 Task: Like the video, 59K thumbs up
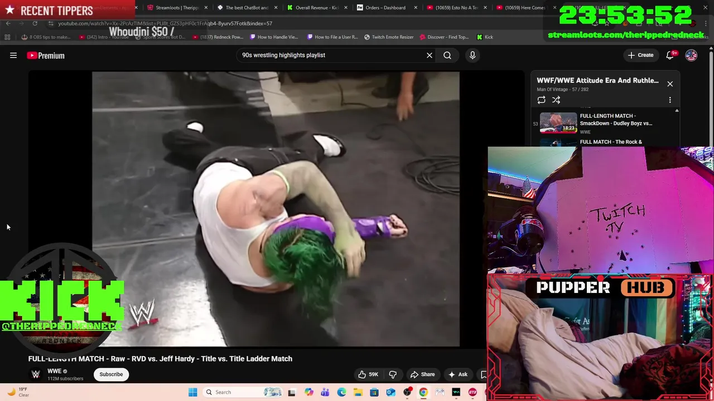368,374
